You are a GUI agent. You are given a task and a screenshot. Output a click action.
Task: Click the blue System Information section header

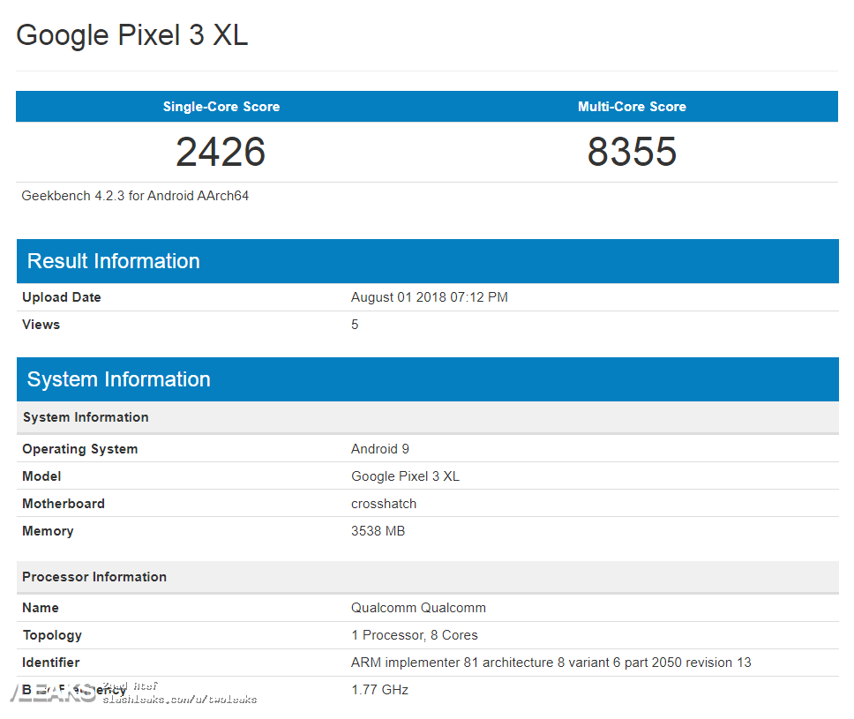click(x=119, y=379)
